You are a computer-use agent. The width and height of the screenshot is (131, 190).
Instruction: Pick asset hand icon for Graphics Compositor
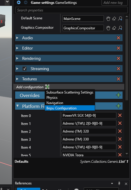click(108, 28)
